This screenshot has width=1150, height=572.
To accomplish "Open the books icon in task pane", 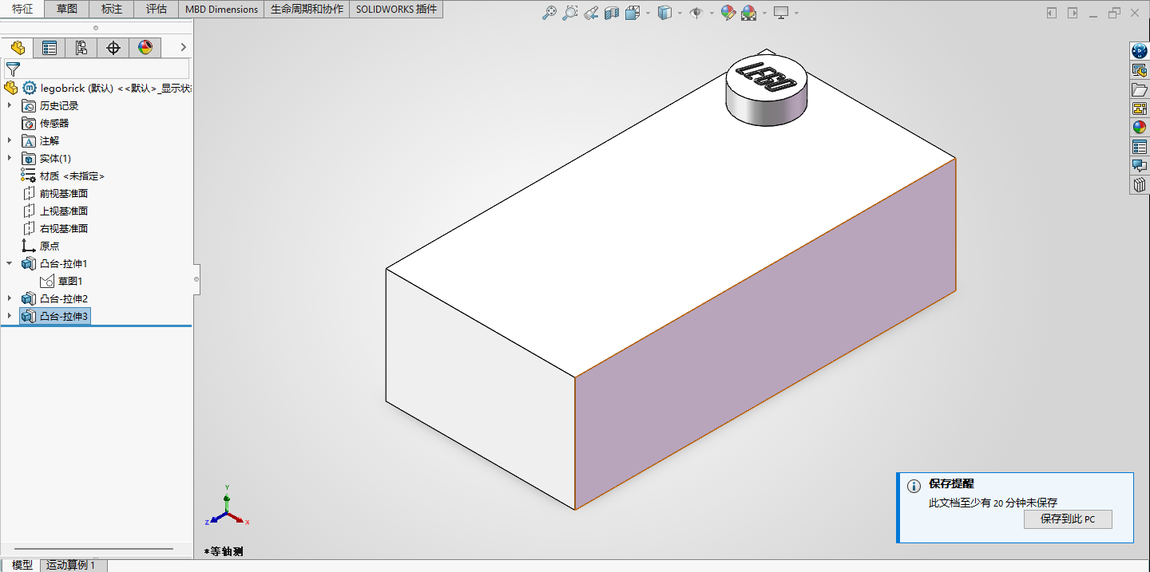I will pyautogui.click(x=1140, y=185).
